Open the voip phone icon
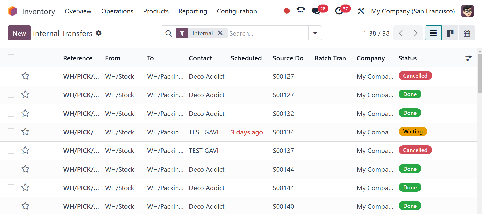Image resolution: width=482 pixels, height=214 pixels. (x=301, y=11)
